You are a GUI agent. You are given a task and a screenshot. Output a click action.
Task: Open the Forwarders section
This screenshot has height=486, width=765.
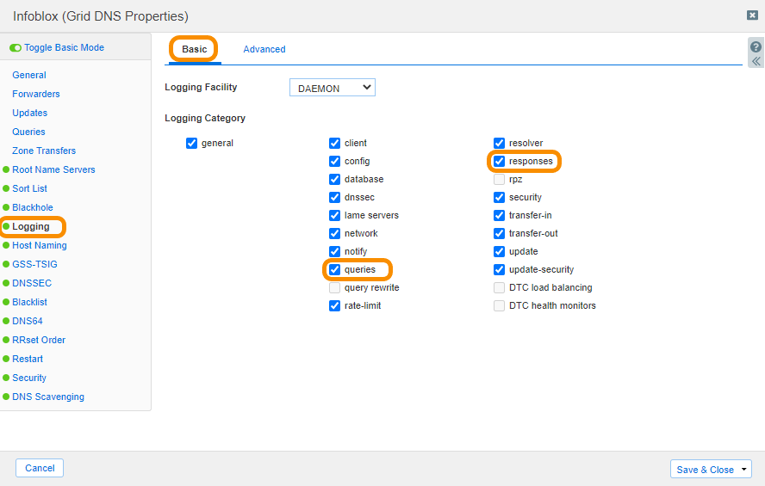(36, 94)
